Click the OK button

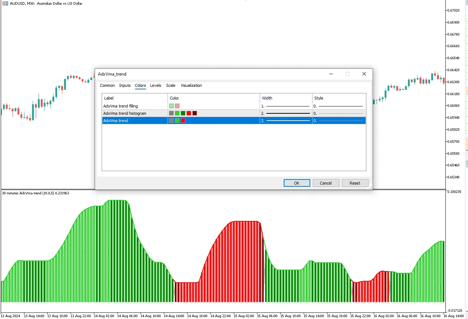click(297, 183)
